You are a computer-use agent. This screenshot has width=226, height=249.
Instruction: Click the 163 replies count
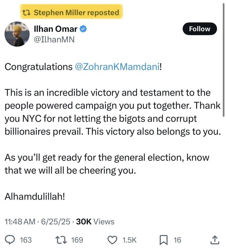tap(26, 240)
